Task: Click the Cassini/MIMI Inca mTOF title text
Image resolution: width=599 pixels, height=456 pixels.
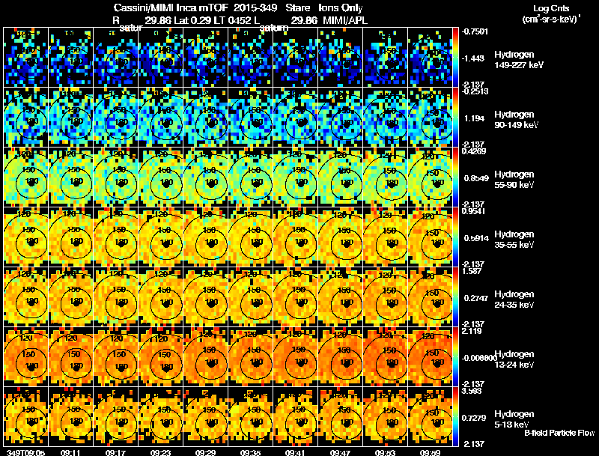Action: pos(171,7)
